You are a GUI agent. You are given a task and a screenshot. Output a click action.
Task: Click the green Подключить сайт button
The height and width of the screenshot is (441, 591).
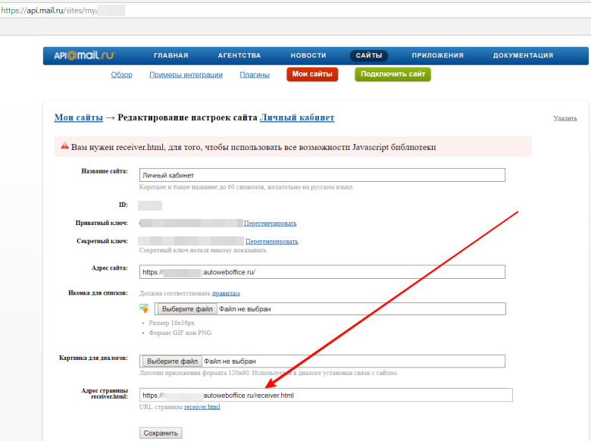click(x=392, y=74)
